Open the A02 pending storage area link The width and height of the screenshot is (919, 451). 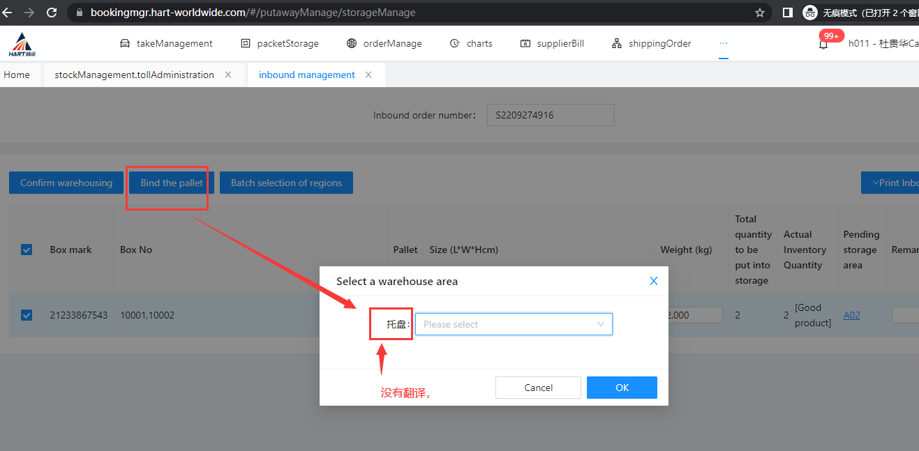[x=851, y=315]
